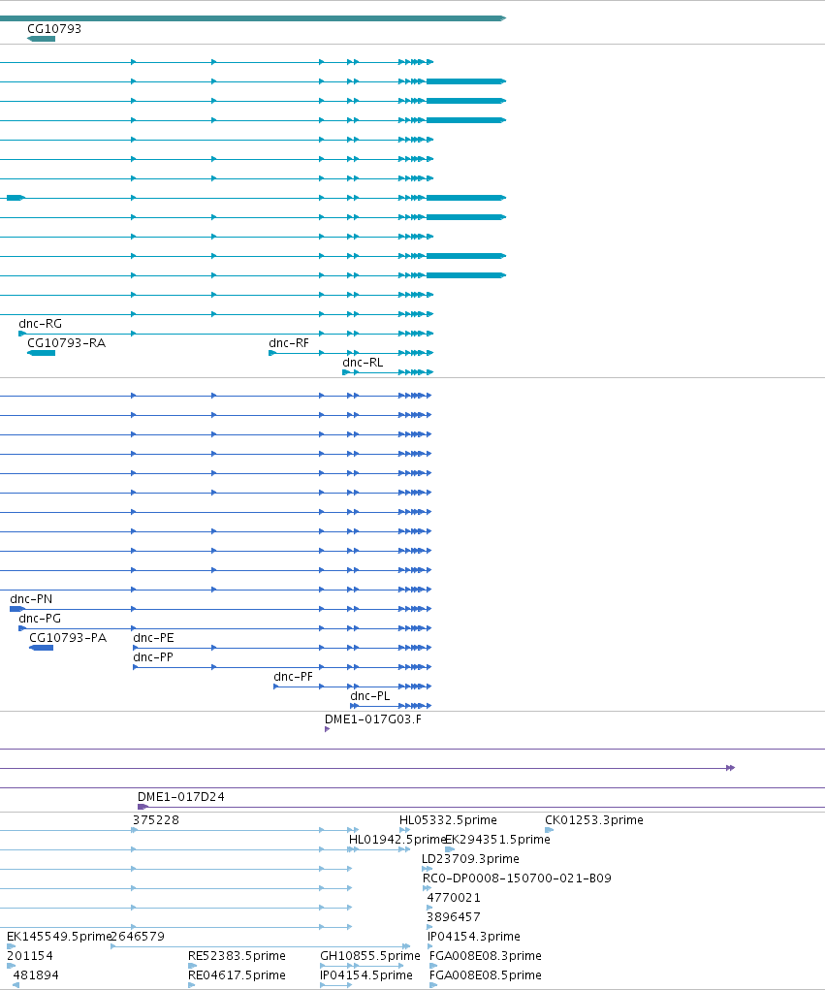Select the dnc-PE protein label

(153, 638)
